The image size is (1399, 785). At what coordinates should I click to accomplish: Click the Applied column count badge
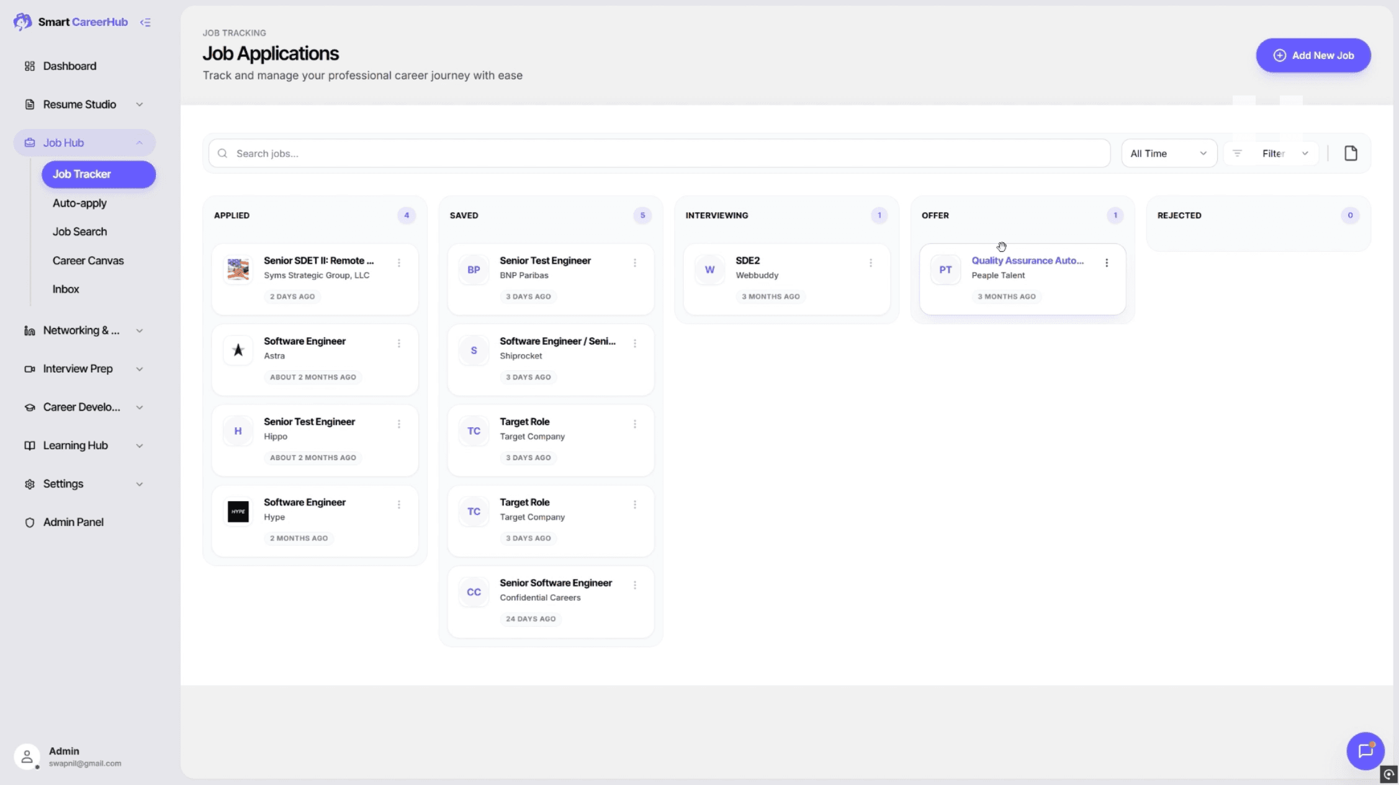407,215
